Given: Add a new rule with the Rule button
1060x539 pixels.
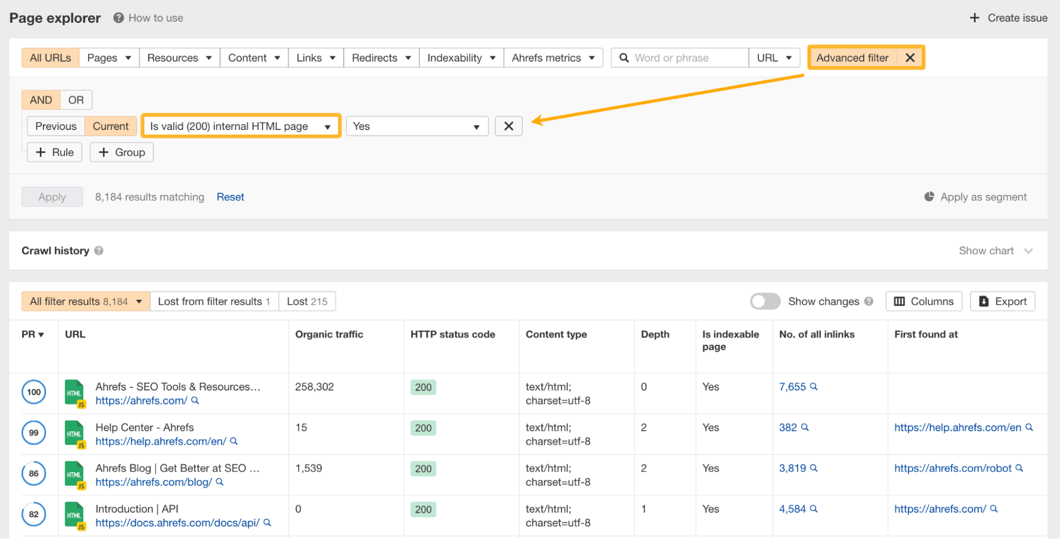Looking at the screenshot, I should point(54,152).
